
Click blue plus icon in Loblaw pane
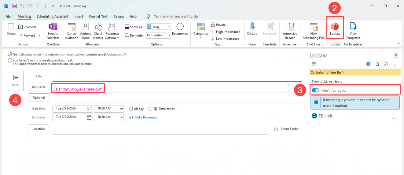pyautogui.click(x=368, y=64)
